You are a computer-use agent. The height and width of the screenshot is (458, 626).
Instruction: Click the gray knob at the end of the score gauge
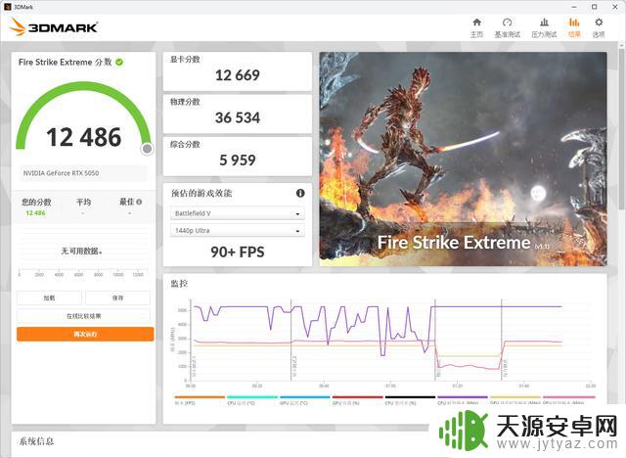148,149
